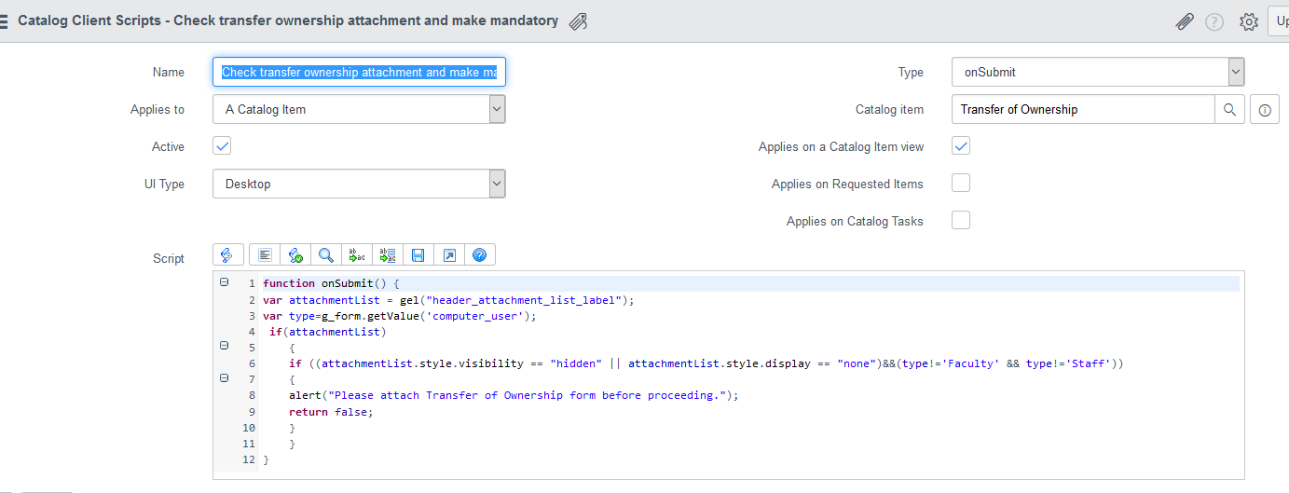Click the Catalog item reference field
Screen dimensions: 1289x493
[x=1083, y=109]
